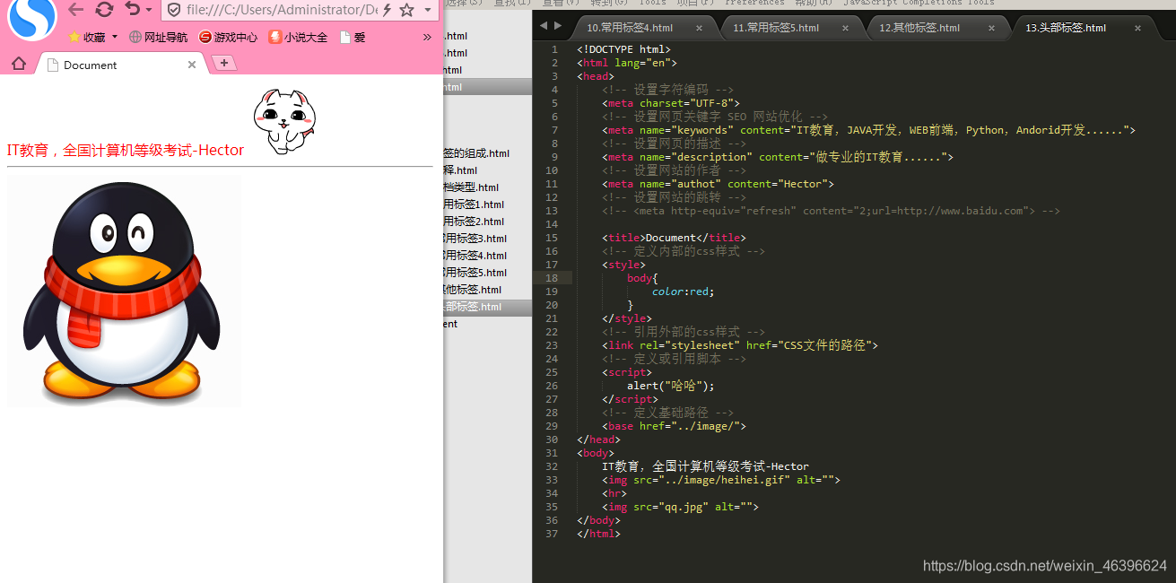The image size is (1176, 583).
Task: Reload the page with the refresh icon
Action: click(104, 10)
